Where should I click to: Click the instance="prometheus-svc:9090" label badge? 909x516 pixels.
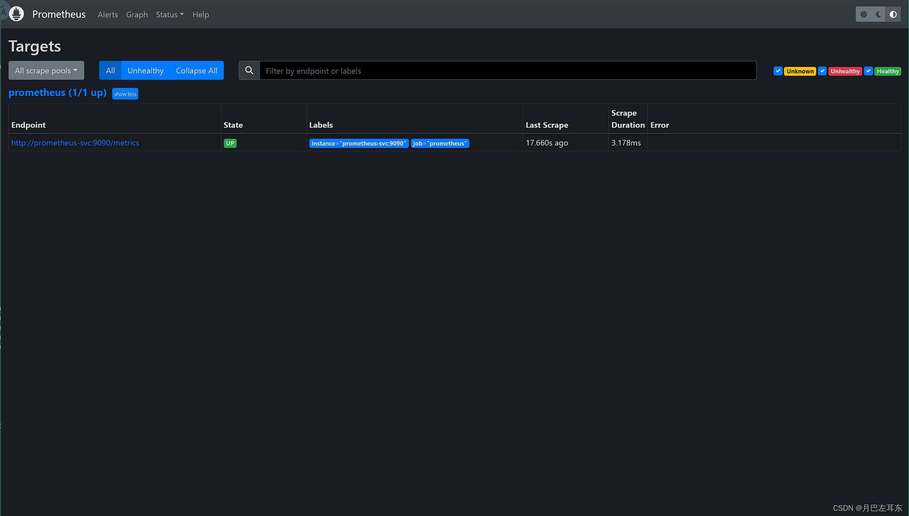click(x=359, y=143)
